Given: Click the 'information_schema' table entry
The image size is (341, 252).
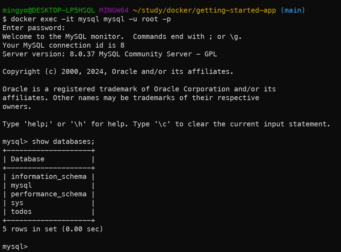Looking at the screenshot, I should tap(49, 176).
